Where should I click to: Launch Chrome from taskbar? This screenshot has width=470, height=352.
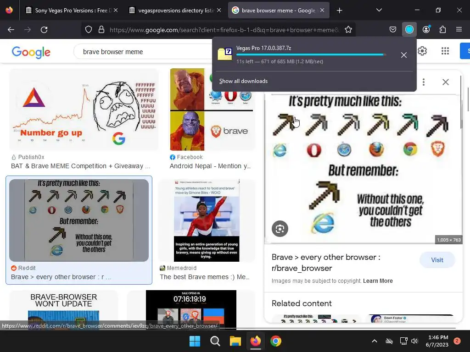point(276,341)
